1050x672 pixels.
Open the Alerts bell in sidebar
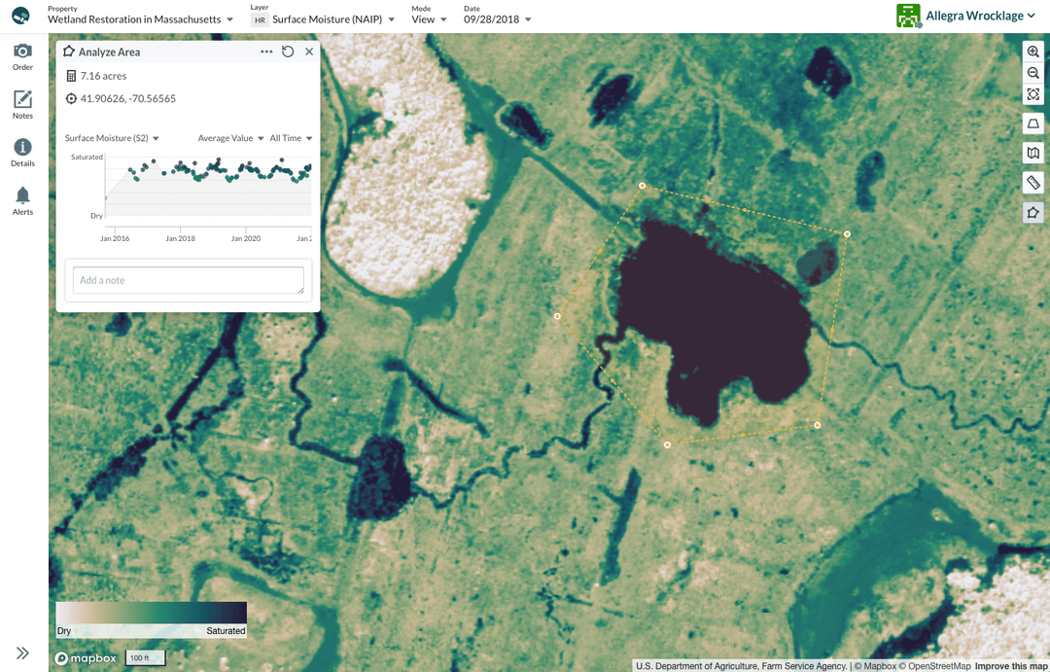pyautogui.click(x=22, y=200)
